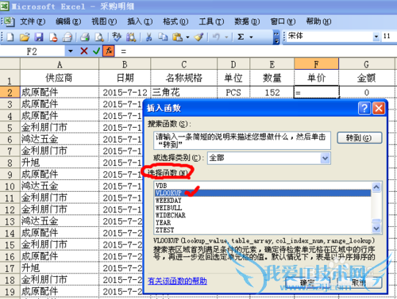Click the Copy toolbar icon
The image size is (397, 299).
point(163,37)
